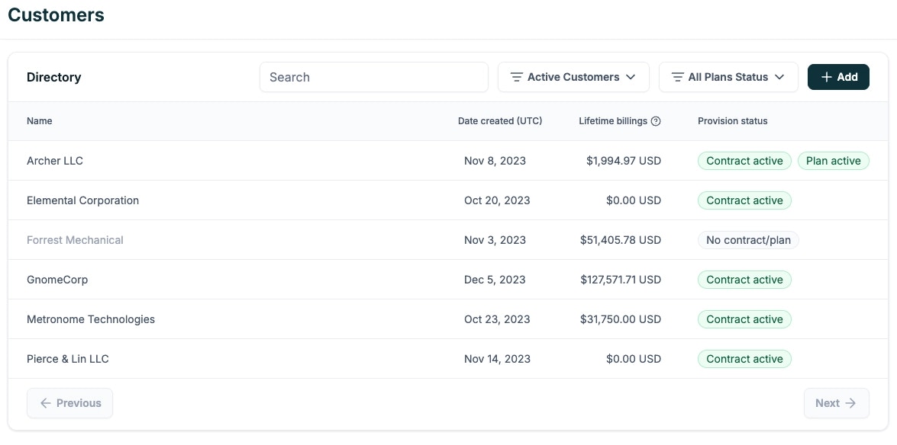This screenshot has width=897, height=445.
Task: Click inside the Search field
Action: pos(373,77)
